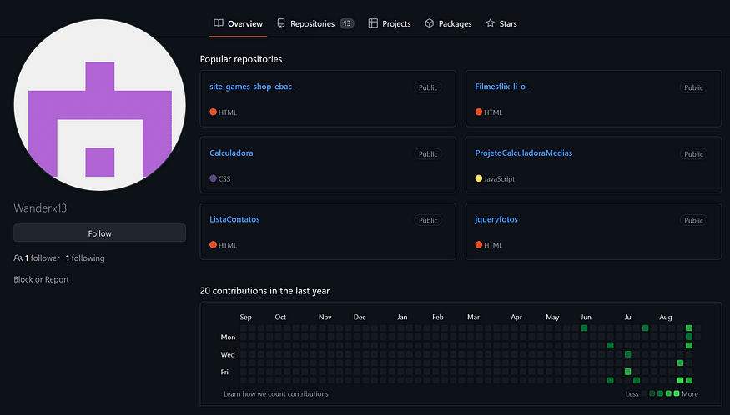Open the ProjetoCalculadoraMedias repository link
This screenshot has height=415, width=730.
(523, 153)
